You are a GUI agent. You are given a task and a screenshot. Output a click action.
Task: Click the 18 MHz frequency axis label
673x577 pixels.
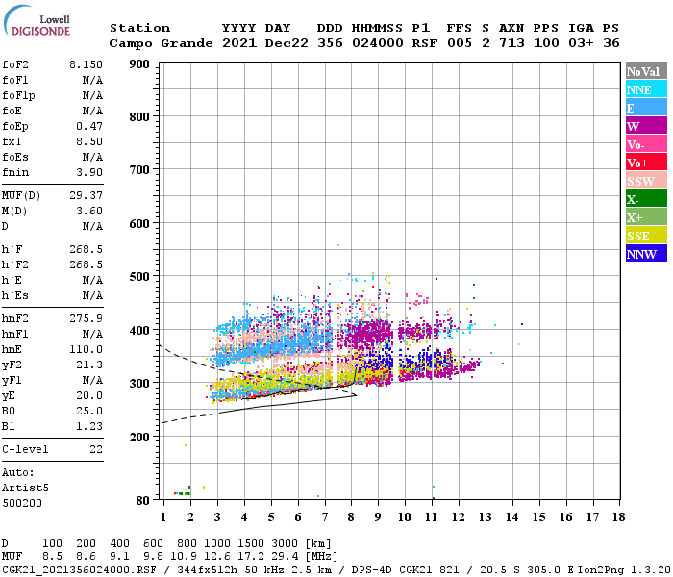pos(618,517)
